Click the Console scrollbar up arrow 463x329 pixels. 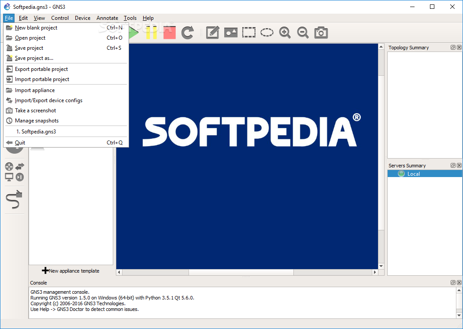pyautogui.click(x=459, y=290)
